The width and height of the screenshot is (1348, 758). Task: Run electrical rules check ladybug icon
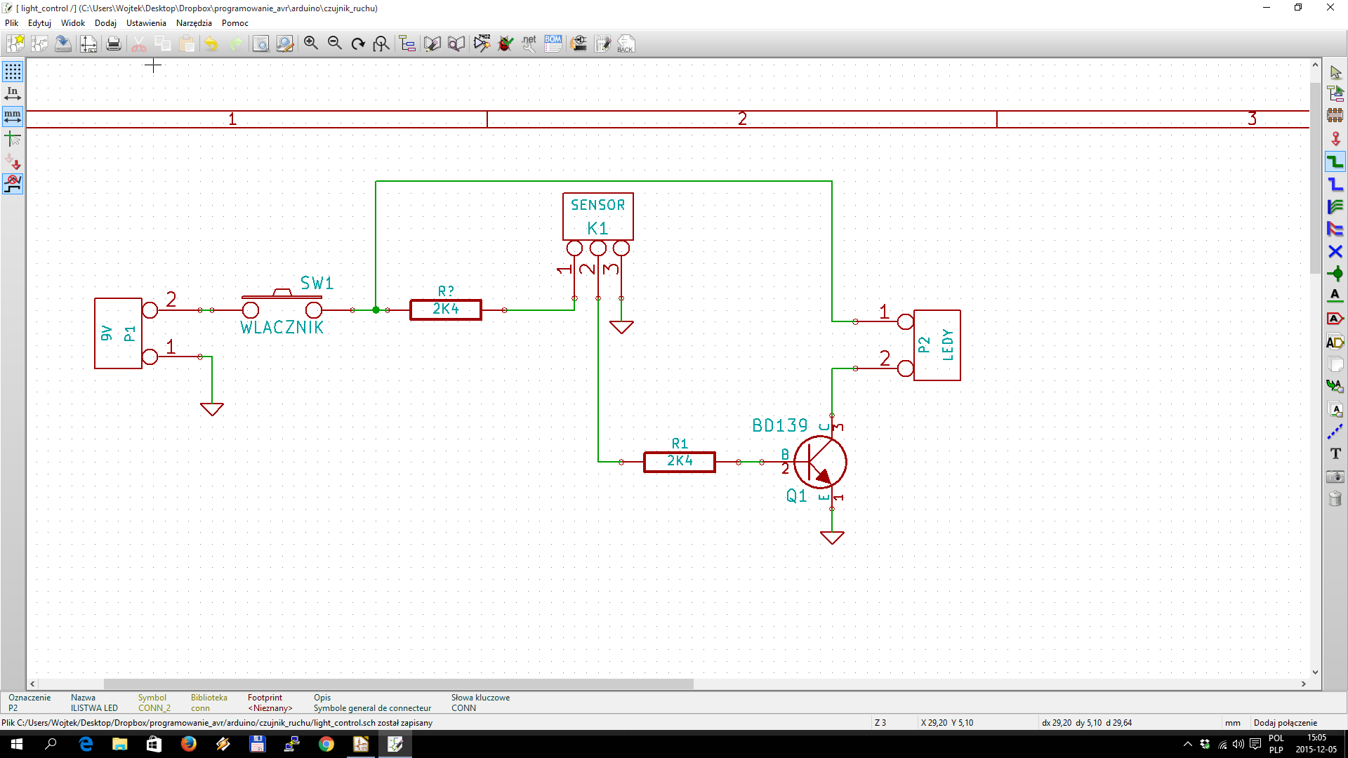(505, 44)
